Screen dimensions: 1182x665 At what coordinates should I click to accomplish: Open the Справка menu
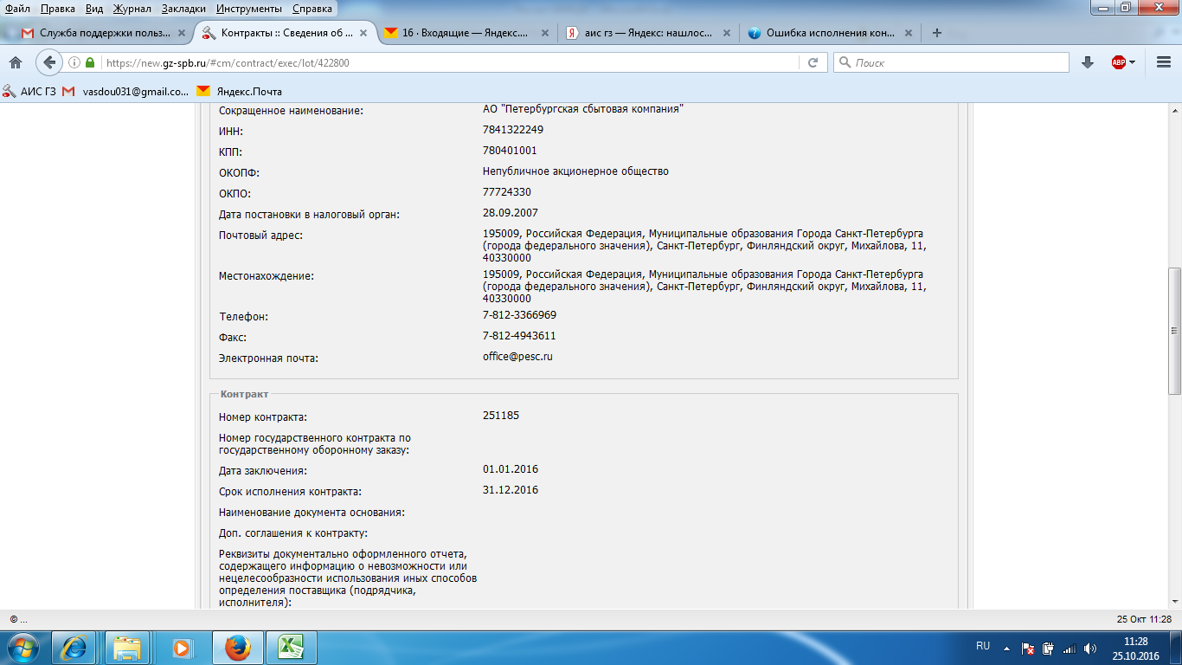(x=312, y=9)
